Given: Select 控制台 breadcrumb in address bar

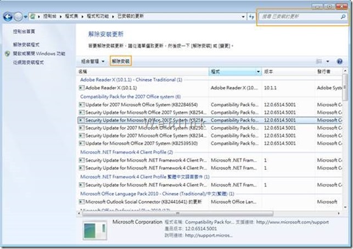Looking at the screenshot, I should pyautogui.click(x=49, y=16).
